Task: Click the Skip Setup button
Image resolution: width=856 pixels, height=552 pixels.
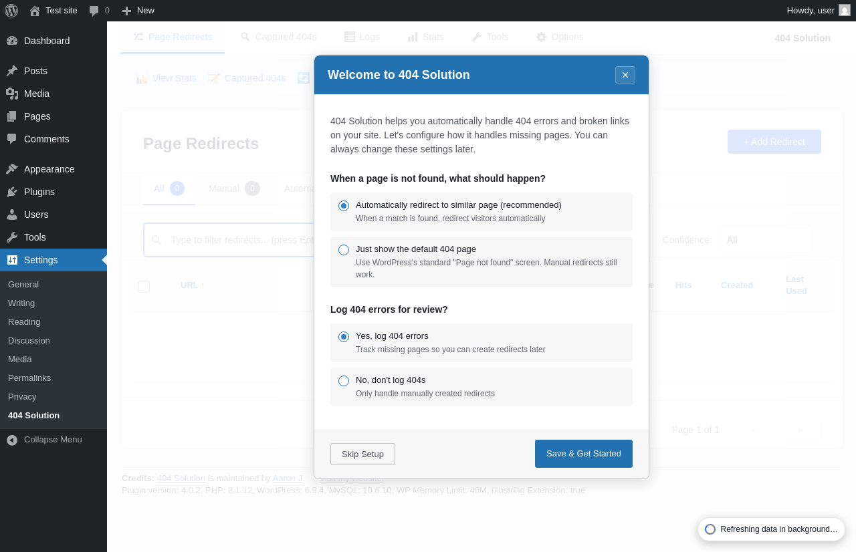Action: point(362,454)
